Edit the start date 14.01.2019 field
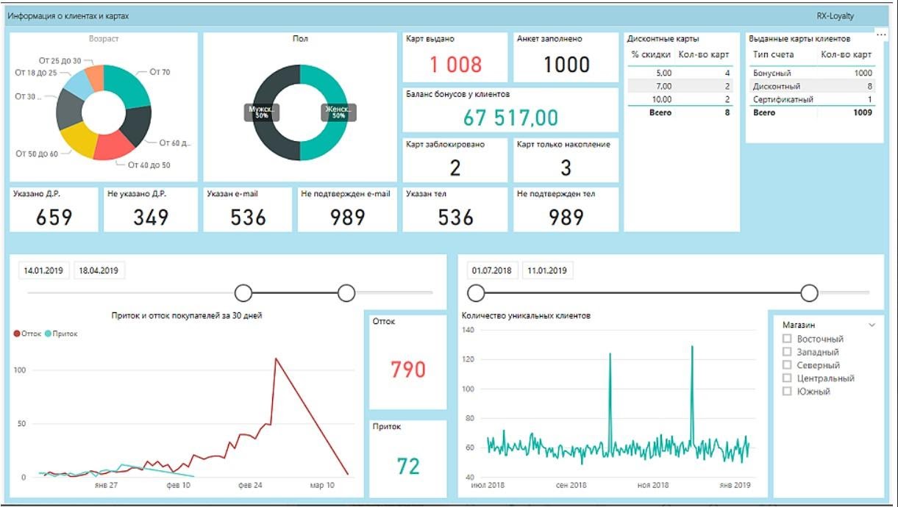 pyautogui.click(x=43, y=270)
